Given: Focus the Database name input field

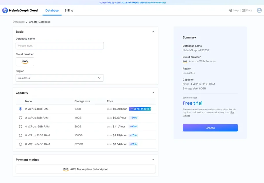Looking at the screenshot, I should point(60,46).
